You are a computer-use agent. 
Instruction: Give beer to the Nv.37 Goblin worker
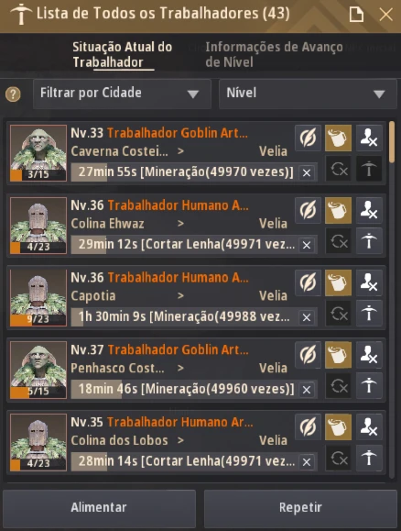coord(338,355)
